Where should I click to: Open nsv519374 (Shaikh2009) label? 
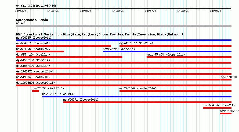click(34, 77)
